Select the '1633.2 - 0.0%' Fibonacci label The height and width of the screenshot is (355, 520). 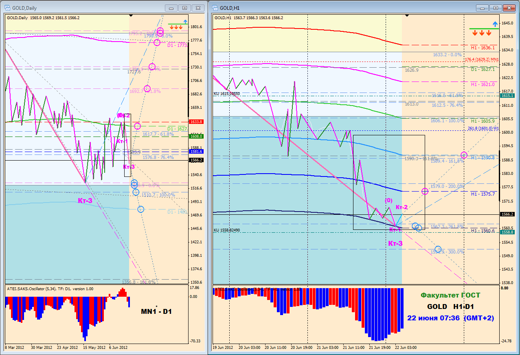click(447, 54)
